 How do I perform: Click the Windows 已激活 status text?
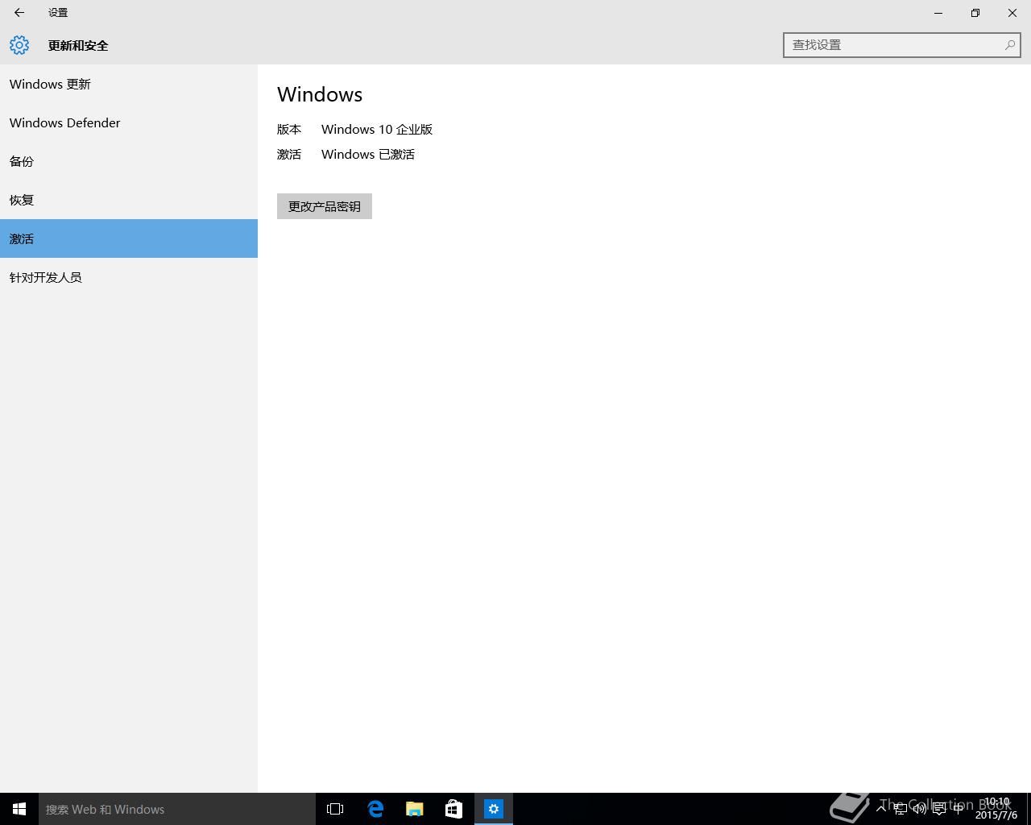pyautogui.click(x=368, y=155)
